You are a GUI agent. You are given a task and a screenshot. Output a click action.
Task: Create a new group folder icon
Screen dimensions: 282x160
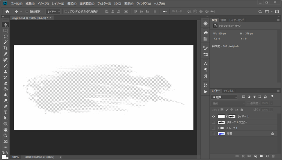point(261,156)
